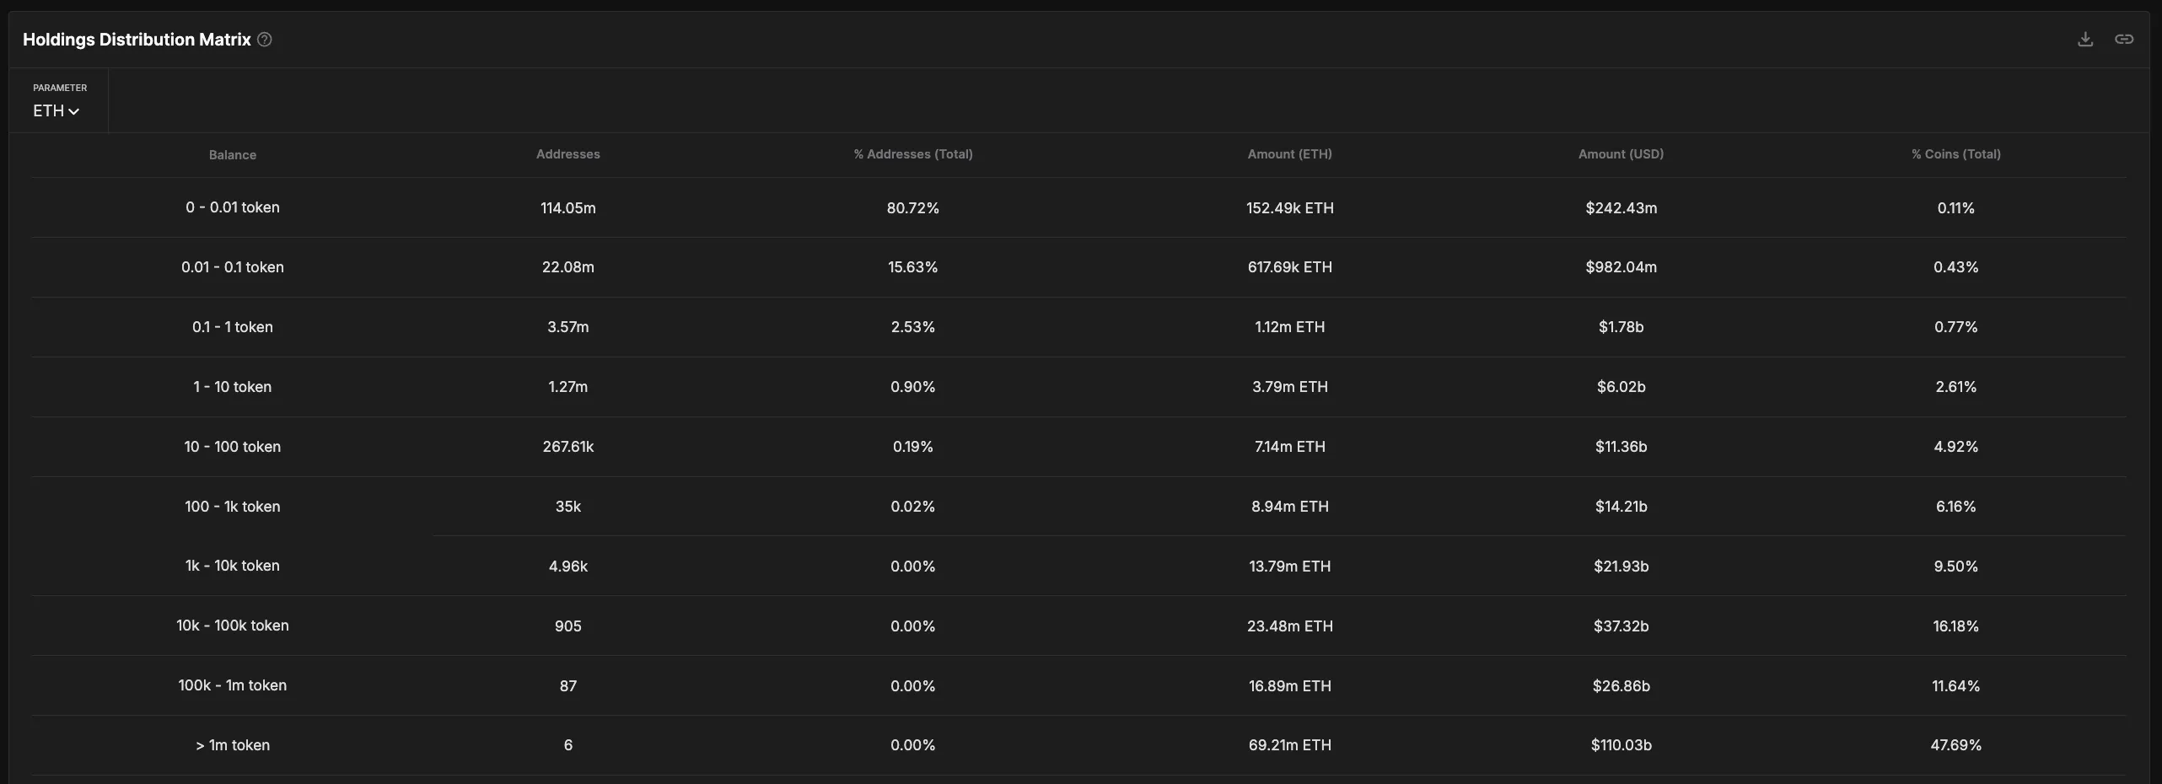This screenshot has height=784, width=2162.
Task: Click the help icon beside Holdings Distribution Matrix
Action: [265, 40]
